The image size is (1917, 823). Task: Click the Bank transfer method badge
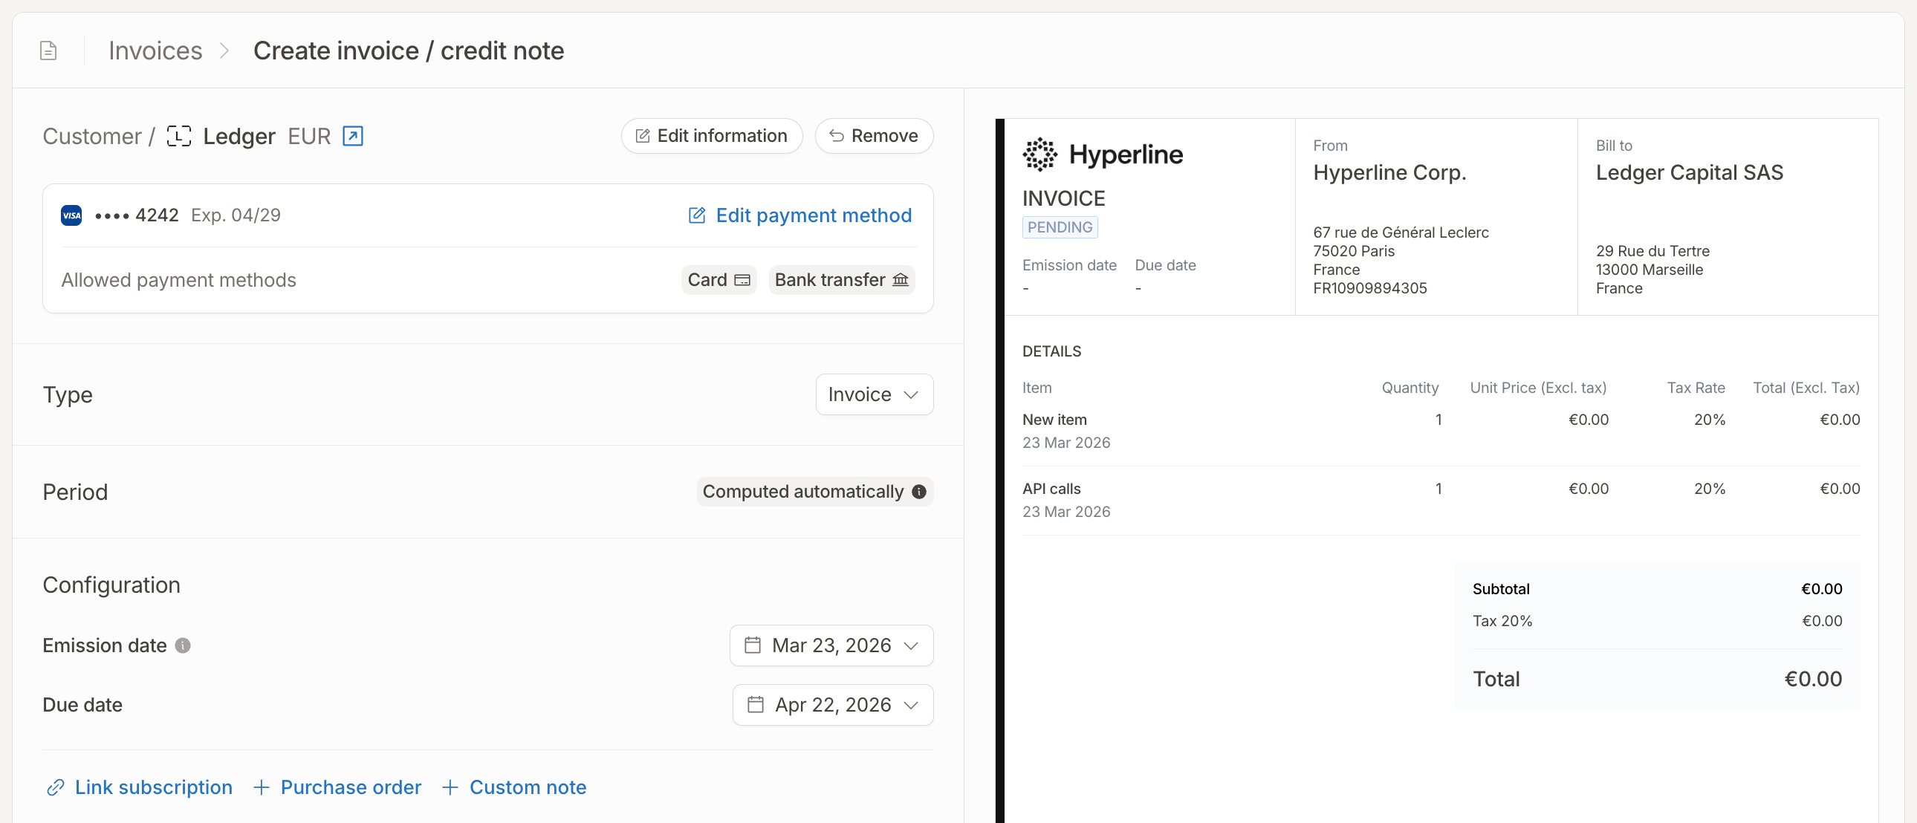click(842, 280)
